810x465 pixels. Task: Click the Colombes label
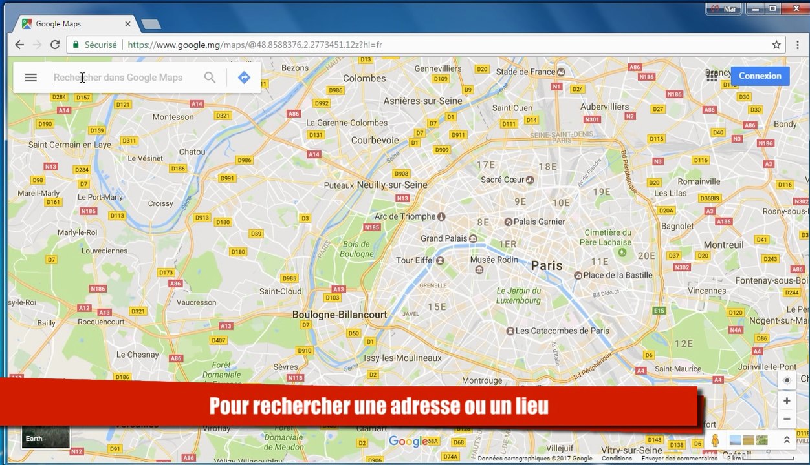pyautogui.click(x=364, y=78)
